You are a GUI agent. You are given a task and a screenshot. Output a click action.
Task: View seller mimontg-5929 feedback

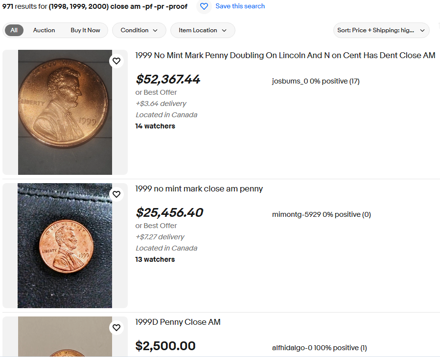[x=321, y=214]
